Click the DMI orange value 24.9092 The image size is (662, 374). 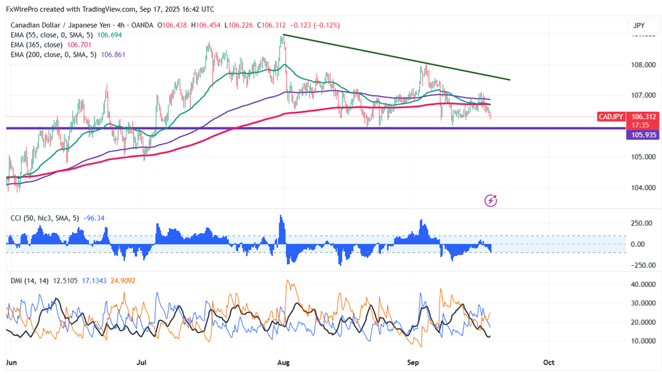click(x=123, y=280)
